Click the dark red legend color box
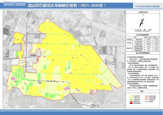Image resolution: width=163 pixels, height=115 pixels. tap(131, 103)
